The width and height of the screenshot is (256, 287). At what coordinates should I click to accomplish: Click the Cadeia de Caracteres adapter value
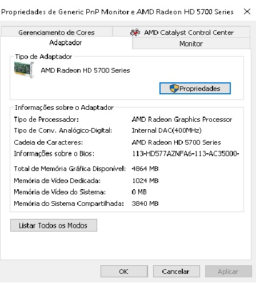[x=177, y=142]
